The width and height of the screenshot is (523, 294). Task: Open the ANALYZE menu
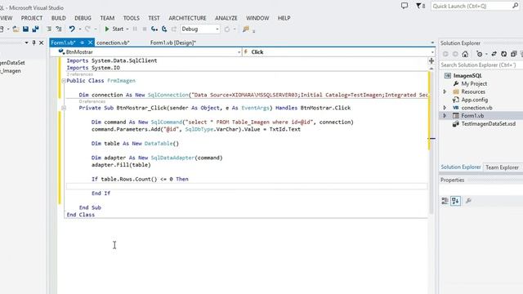226,18
